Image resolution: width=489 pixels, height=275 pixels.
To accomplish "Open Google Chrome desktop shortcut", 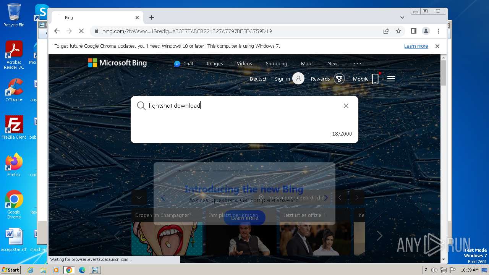I will coord(14,204).
